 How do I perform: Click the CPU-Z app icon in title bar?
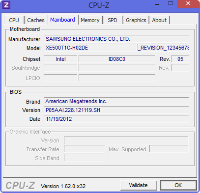(6, 5)
